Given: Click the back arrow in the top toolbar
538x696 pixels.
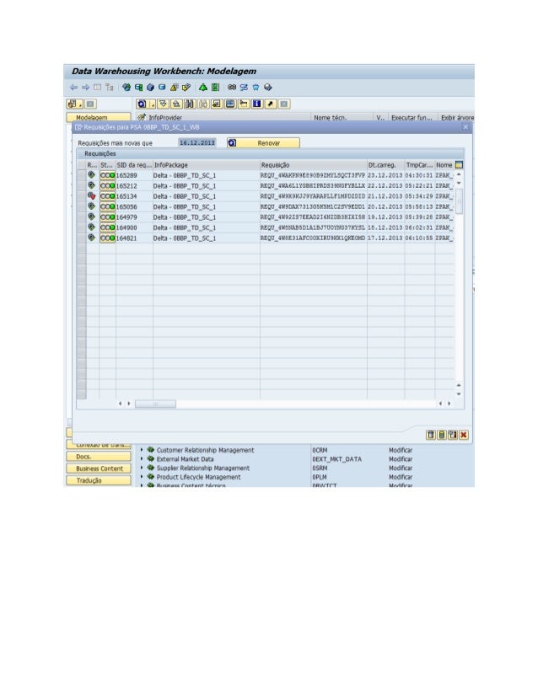Looking at the screenshot, I should pos(73,88).
